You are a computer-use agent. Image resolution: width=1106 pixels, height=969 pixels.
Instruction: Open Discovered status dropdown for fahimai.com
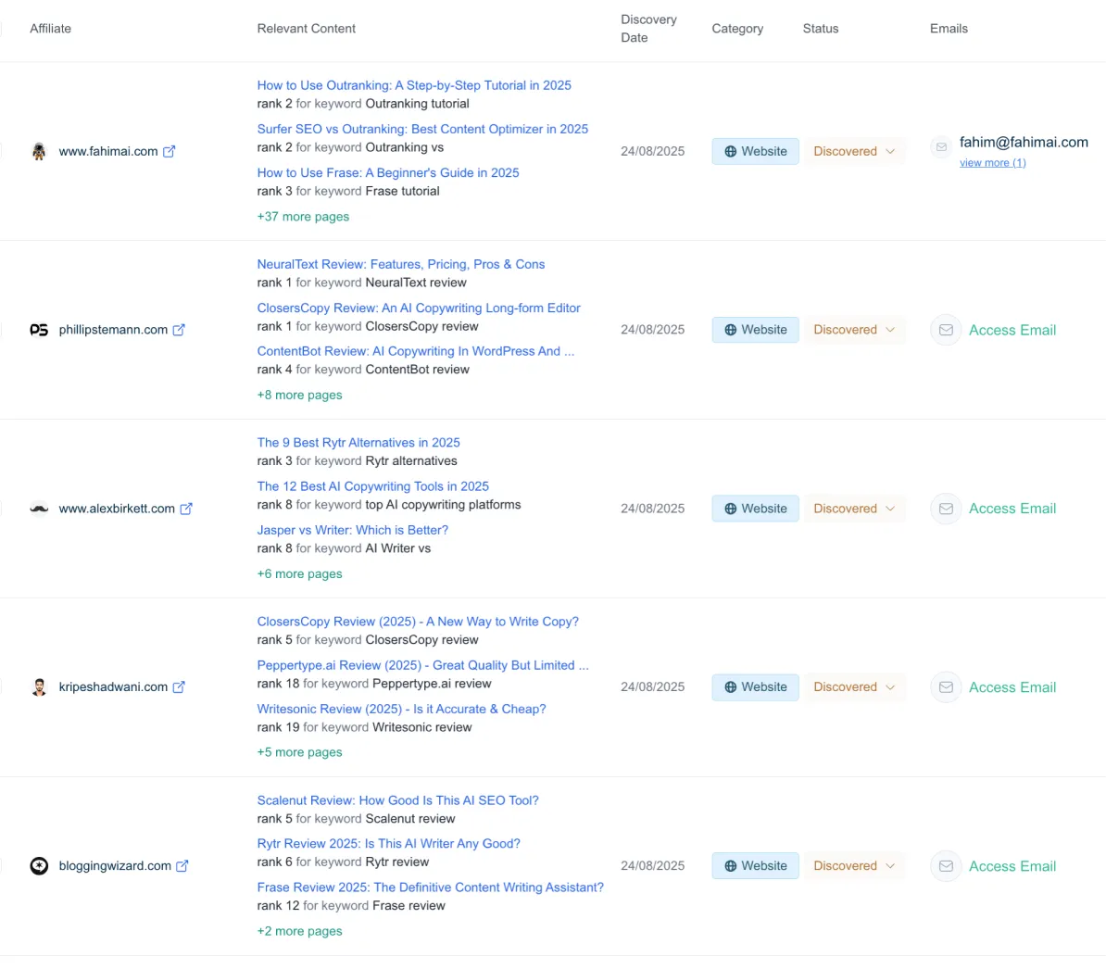point(854,151)
